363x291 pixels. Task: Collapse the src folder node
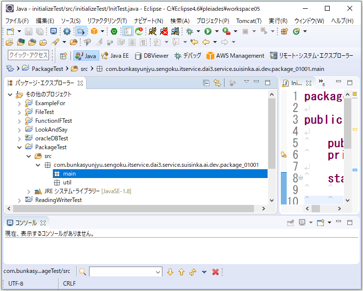(29, 157)
